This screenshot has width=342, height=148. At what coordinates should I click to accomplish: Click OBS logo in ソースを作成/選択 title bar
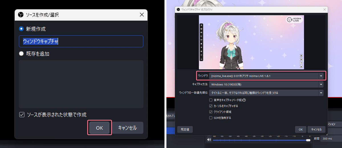click(x=21, y=14)
